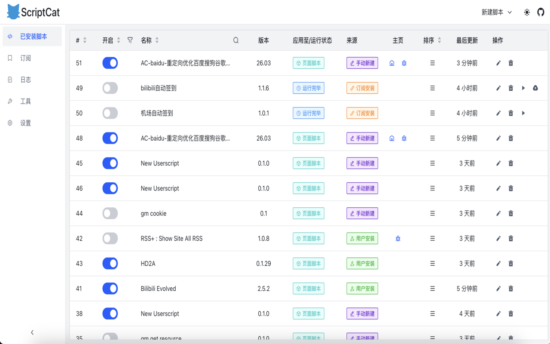Click the 订阅安装 source badge for 机场自动签到
550x344 pixels.
[x=362, y=113]
